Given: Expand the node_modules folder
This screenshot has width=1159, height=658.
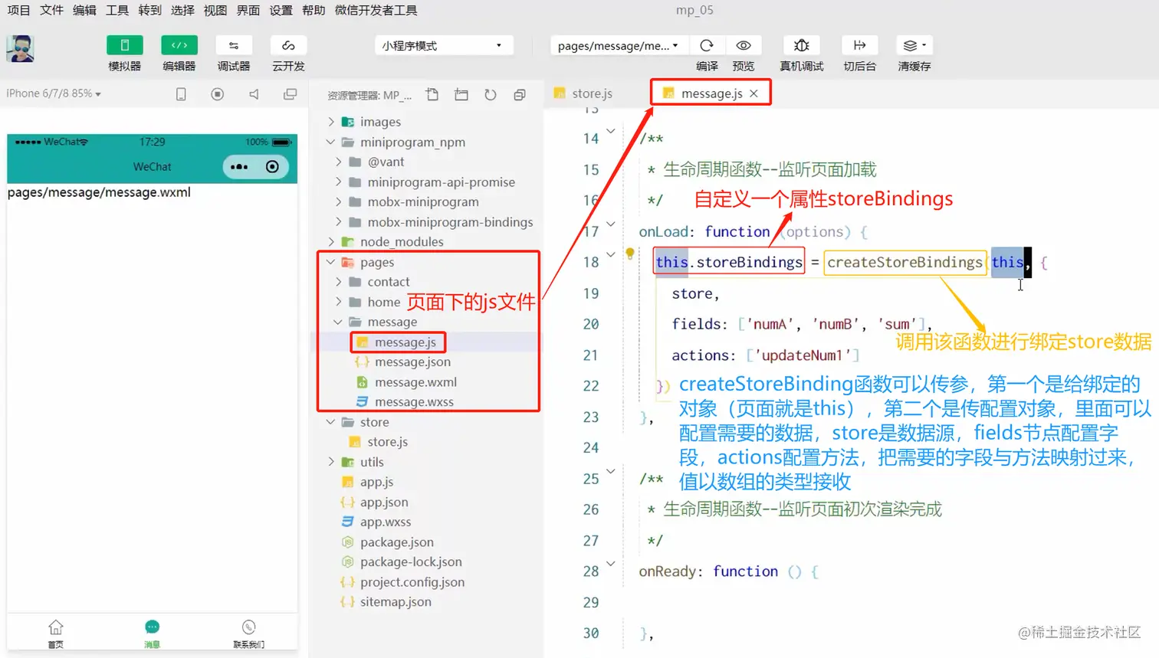Looking at the screenshot, I should (x=331, y=242).
